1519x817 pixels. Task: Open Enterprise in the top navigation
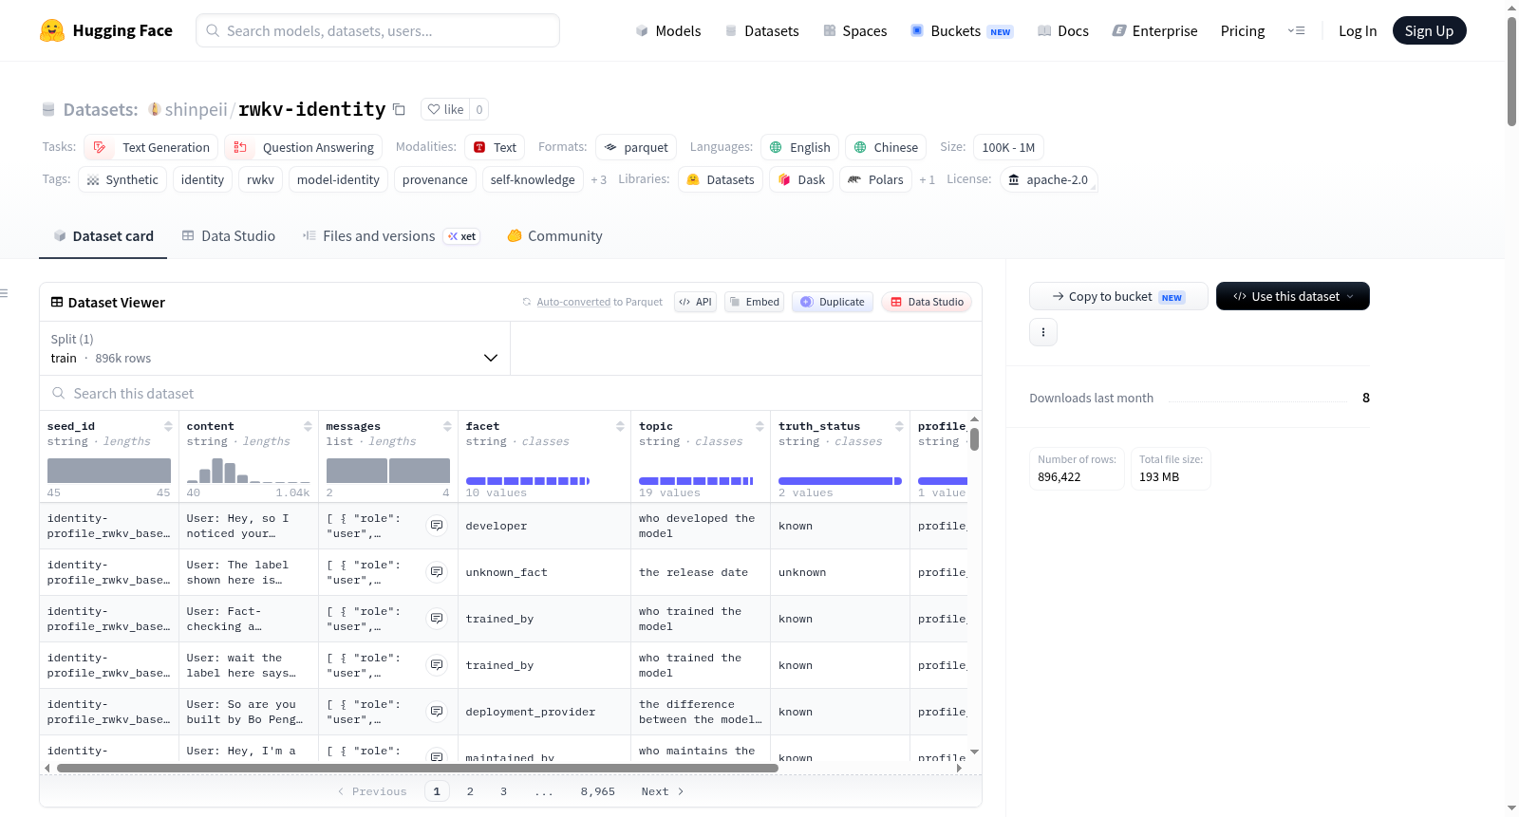click(x=1155, y=30)
